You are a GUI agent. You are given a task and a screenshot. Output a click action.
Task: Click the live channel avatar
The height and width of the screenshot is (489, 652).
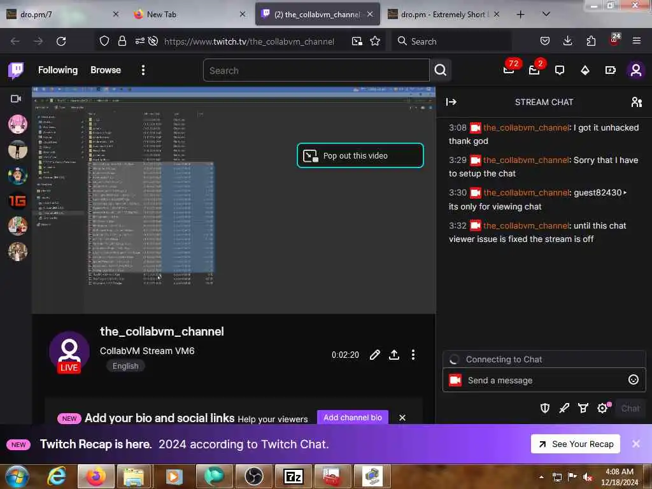(x=69, y=352)
